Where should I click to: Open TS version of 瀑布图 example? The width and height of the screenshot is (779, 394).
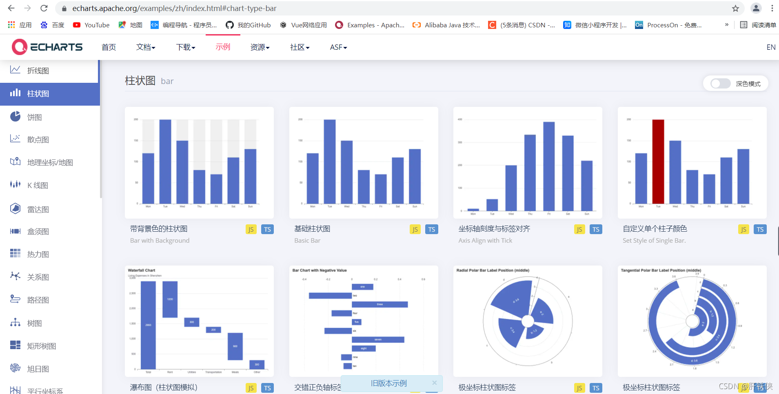pyautogui.click(x=267, y=388)
